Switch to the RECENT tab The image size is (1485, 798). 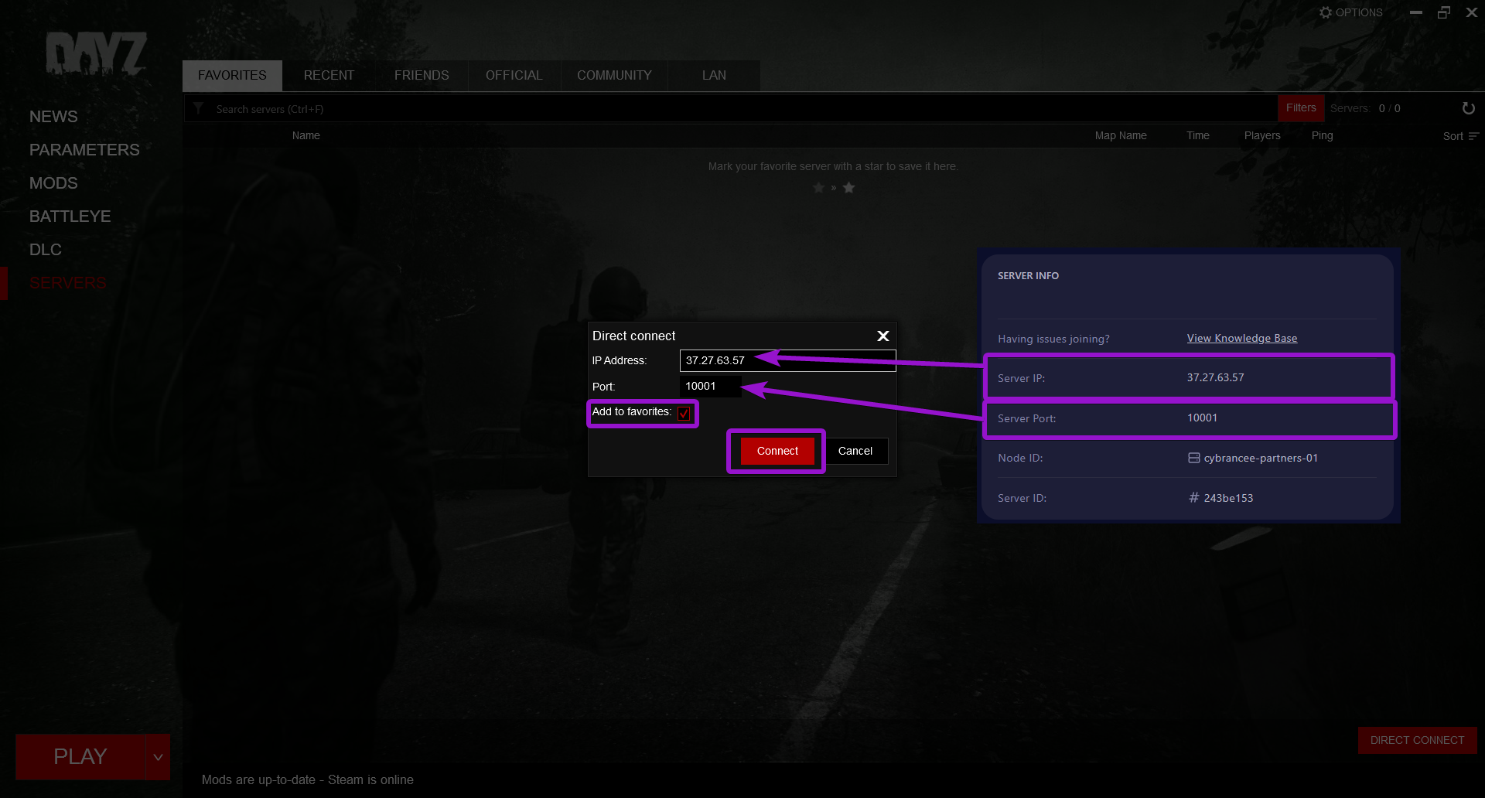(329, 75)
